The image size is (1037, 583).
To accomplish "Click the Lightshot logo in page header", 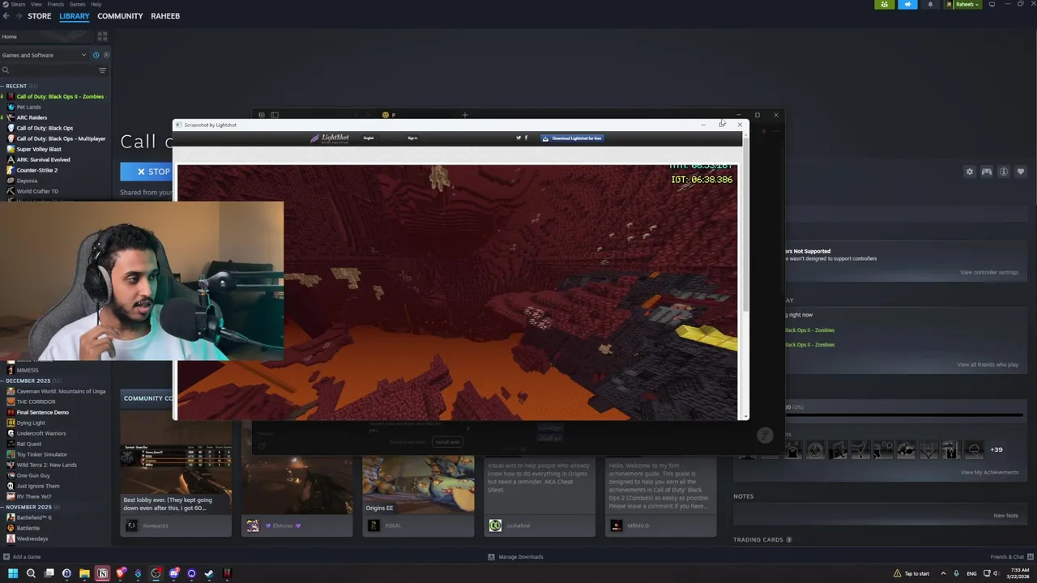I will tap(330, 138).
